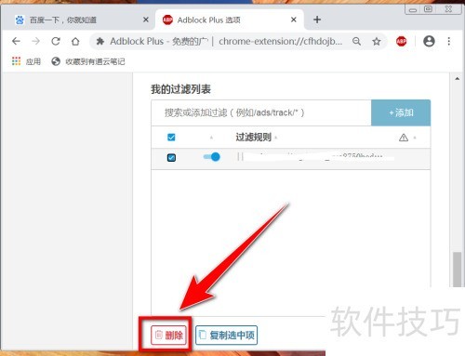Click the +添加 button

(x=401, y=112)
